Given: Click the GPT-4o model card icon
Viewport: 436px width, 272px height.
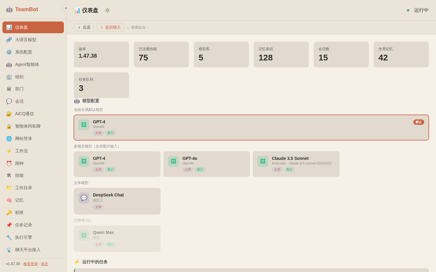Looking at the screenshot, I should coord(173,161).
